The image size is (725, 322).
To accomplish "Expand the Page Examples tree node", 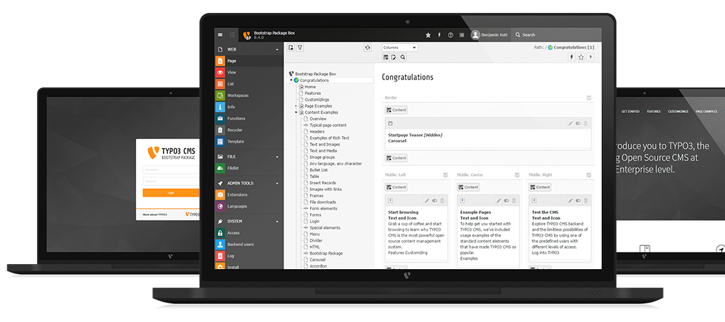I will 296,106.
